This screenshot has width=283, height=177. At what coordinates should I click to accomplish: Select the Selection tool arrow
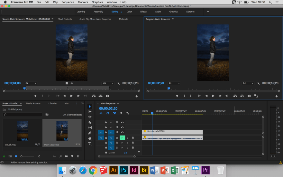click(x=90, y=107)
